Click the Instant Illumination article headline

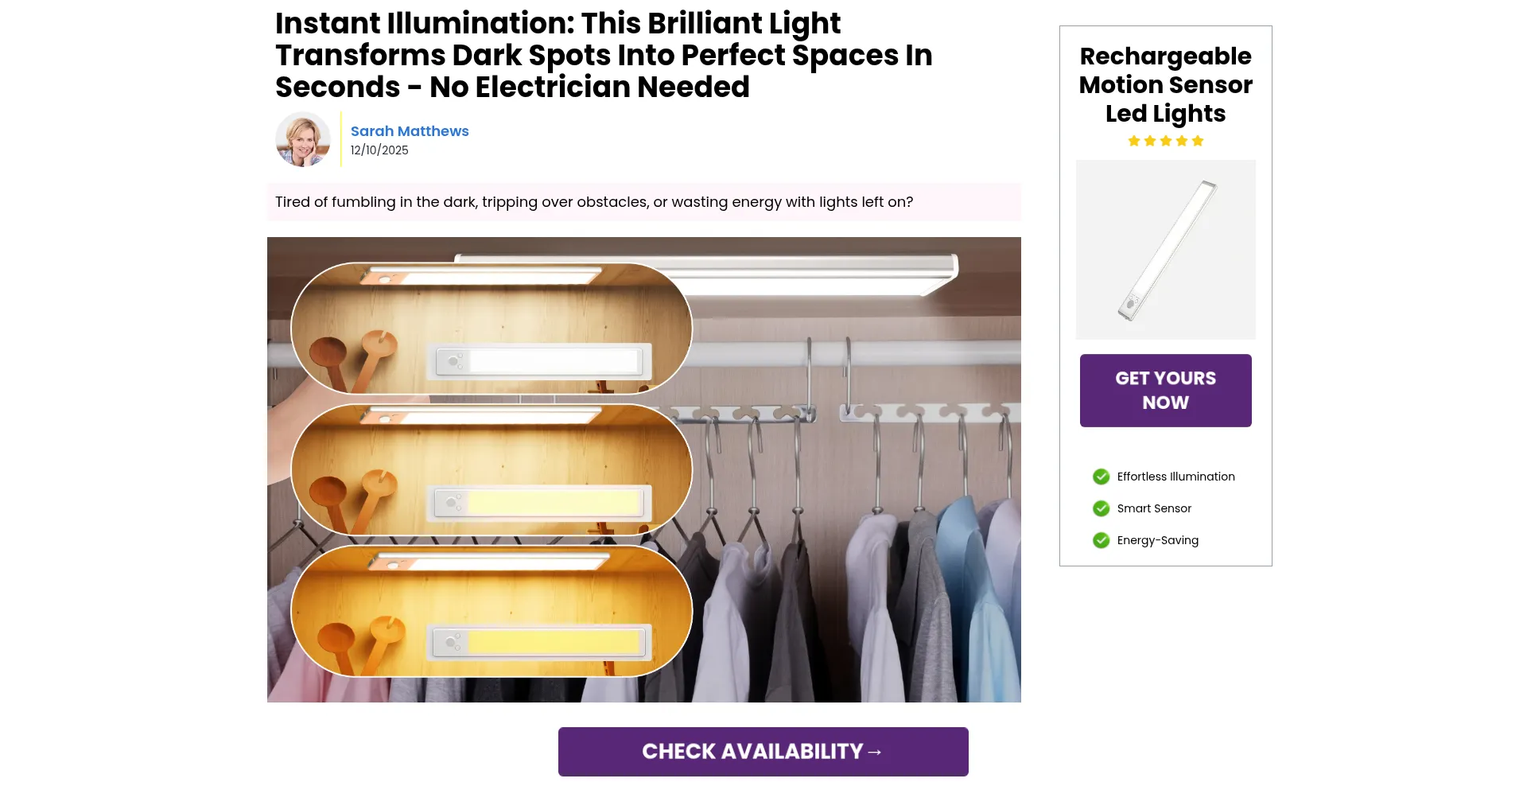pos(604,55)
